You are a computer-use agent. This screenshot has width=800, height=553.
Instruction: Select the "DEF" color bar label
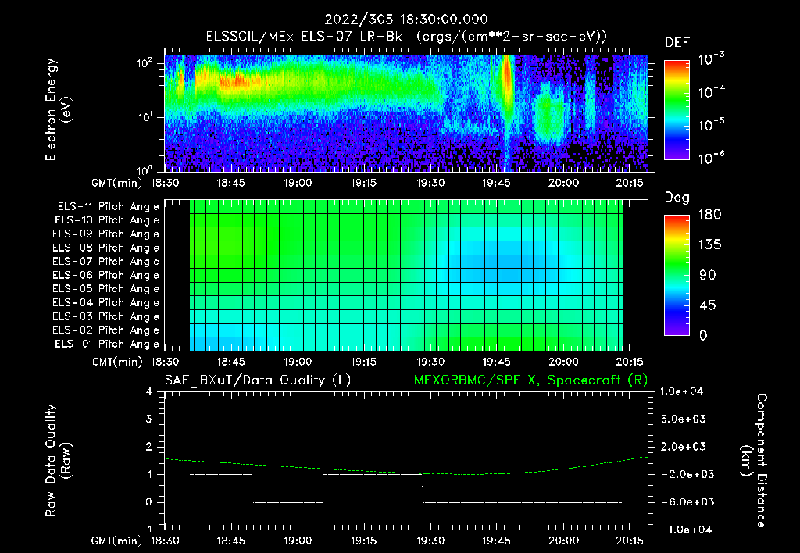[677, 43]
